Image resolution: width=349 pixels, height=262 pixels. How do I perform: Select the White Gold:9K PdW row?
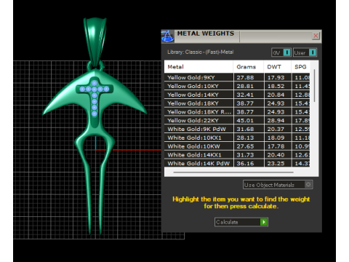click(x=237, y=129)
